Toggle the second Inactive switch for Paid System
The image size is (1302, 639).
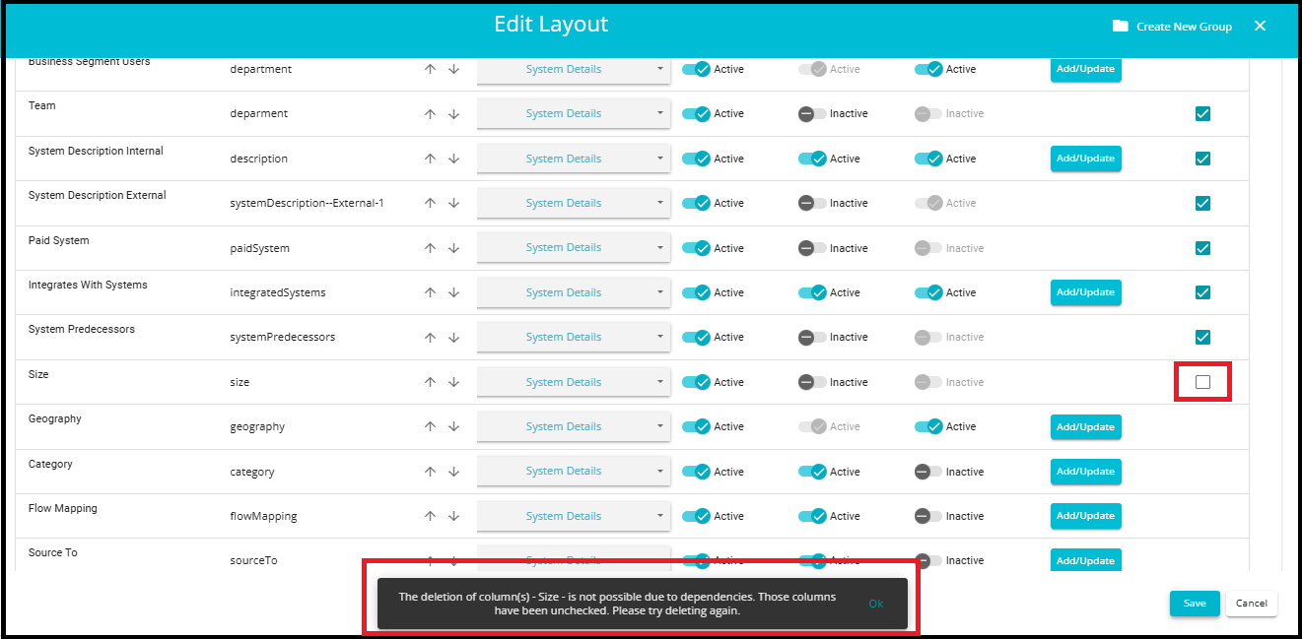click(x=811, y=248)
